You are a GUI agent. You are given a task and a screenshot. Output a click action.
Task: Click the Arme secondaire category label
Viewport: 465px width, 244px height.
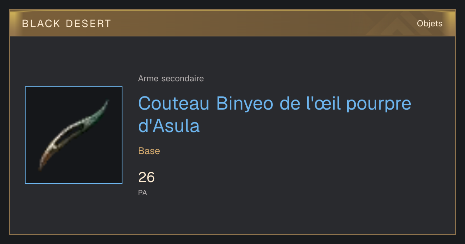171,79
